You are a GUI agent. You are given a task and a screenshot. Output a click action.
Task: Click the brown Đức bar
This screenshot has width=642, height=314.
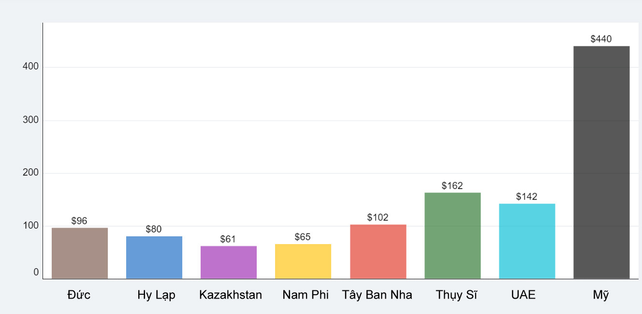80,253
